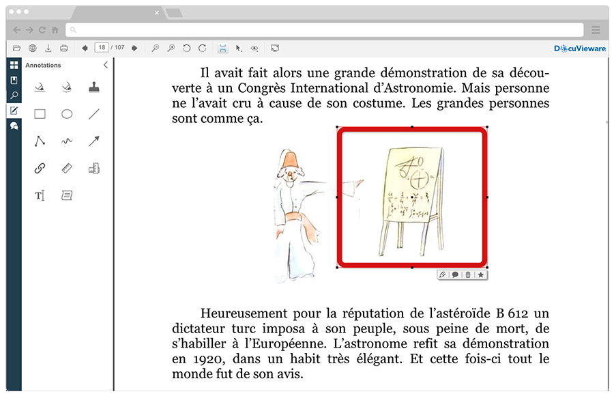
Task: Select the text annotation tool
Action: point(40,195)
